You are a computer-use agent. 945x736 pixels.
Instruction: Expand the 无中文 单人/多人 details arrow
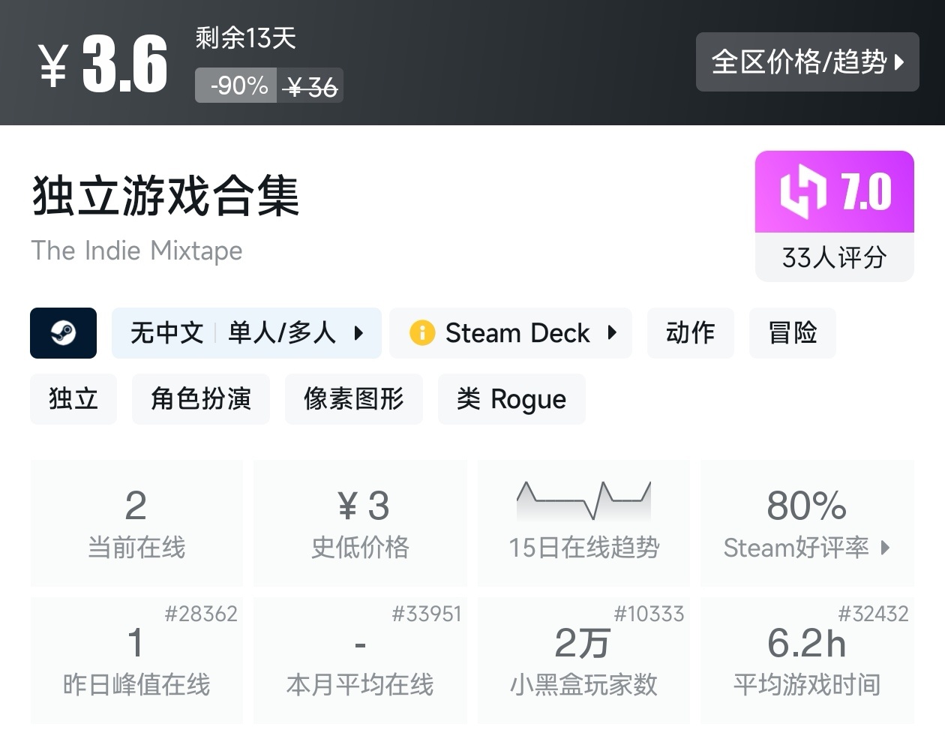point(358,332)
